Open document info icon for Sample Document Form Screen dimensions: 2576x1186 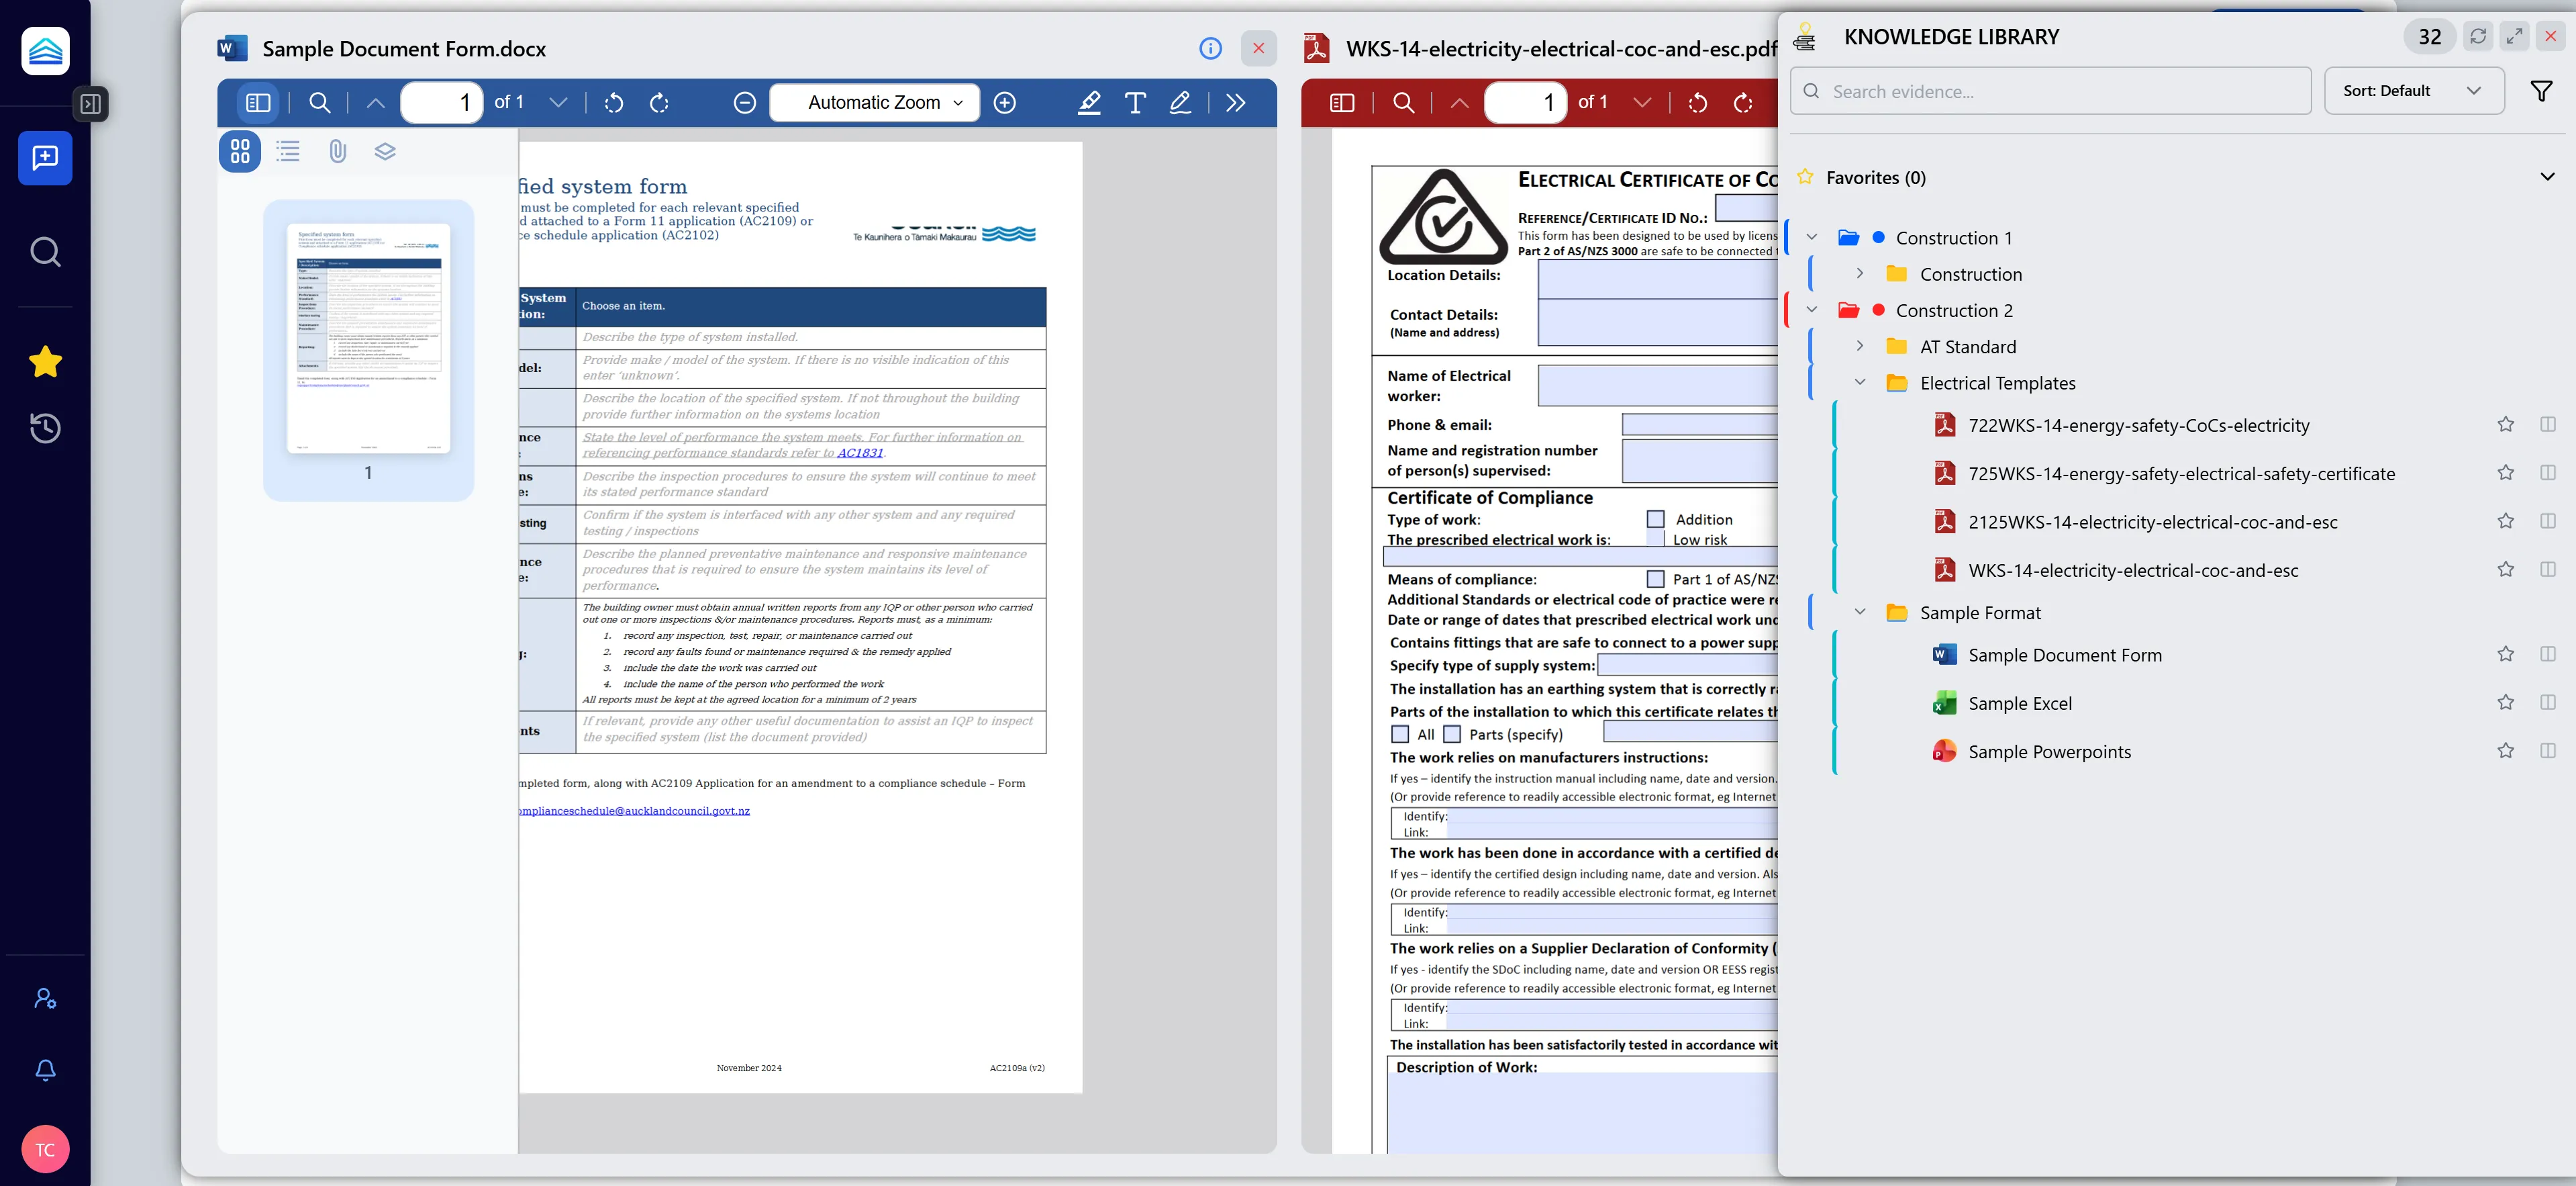click(1210, 48)
